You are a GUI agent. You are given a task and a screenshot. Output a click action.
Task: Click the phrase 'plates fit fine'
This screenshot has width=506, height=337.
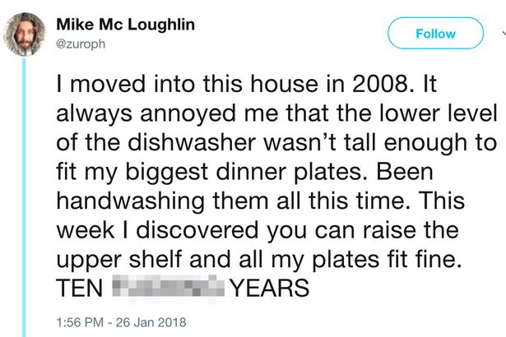[387, 260]
